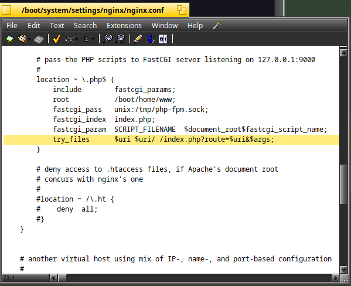Open the Search menu

86,26
